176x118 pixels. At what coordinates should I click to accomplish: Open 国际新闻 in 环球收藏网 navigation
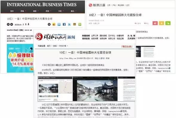[x=103, y=36]
